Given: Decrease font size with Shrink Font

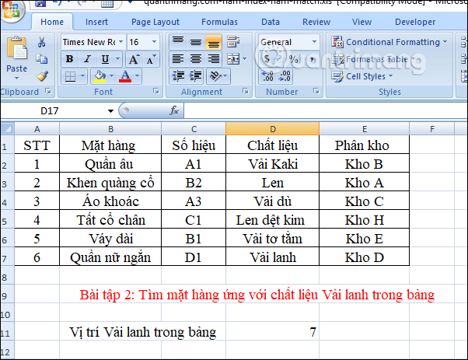Looking at the screenshot, I should point(151,59).
